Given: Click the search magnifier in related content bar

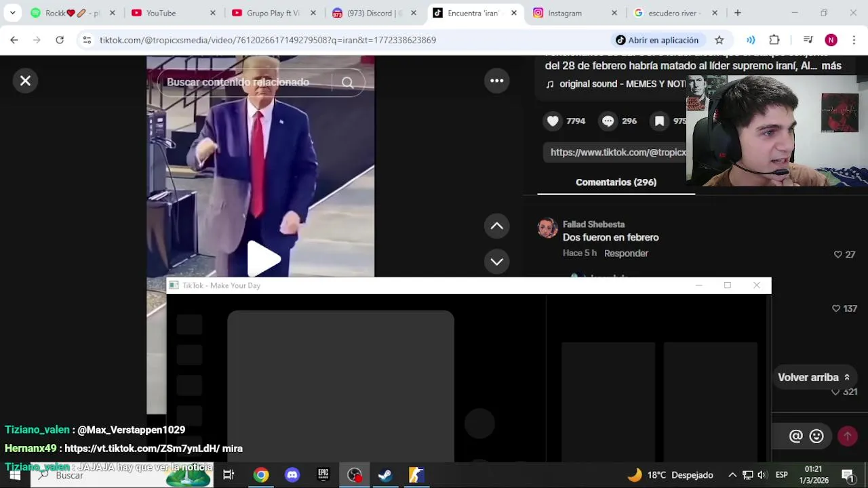Looking at the screenshot, I should (x=347, y=83).
